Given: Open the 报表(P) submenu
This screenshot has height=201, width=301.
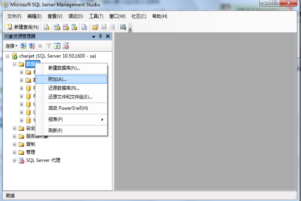Looking at the screenshot, I should (71, 119).
